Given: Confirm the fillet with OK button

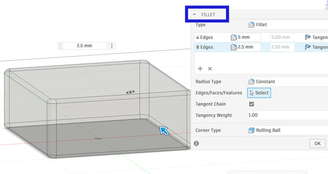Looking at the screenshot, I should pos(317,143).
